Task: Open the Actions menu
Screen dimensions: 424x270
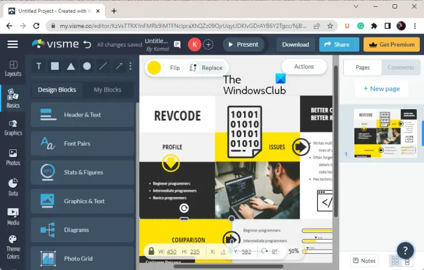Action: (x=304, y=67)
